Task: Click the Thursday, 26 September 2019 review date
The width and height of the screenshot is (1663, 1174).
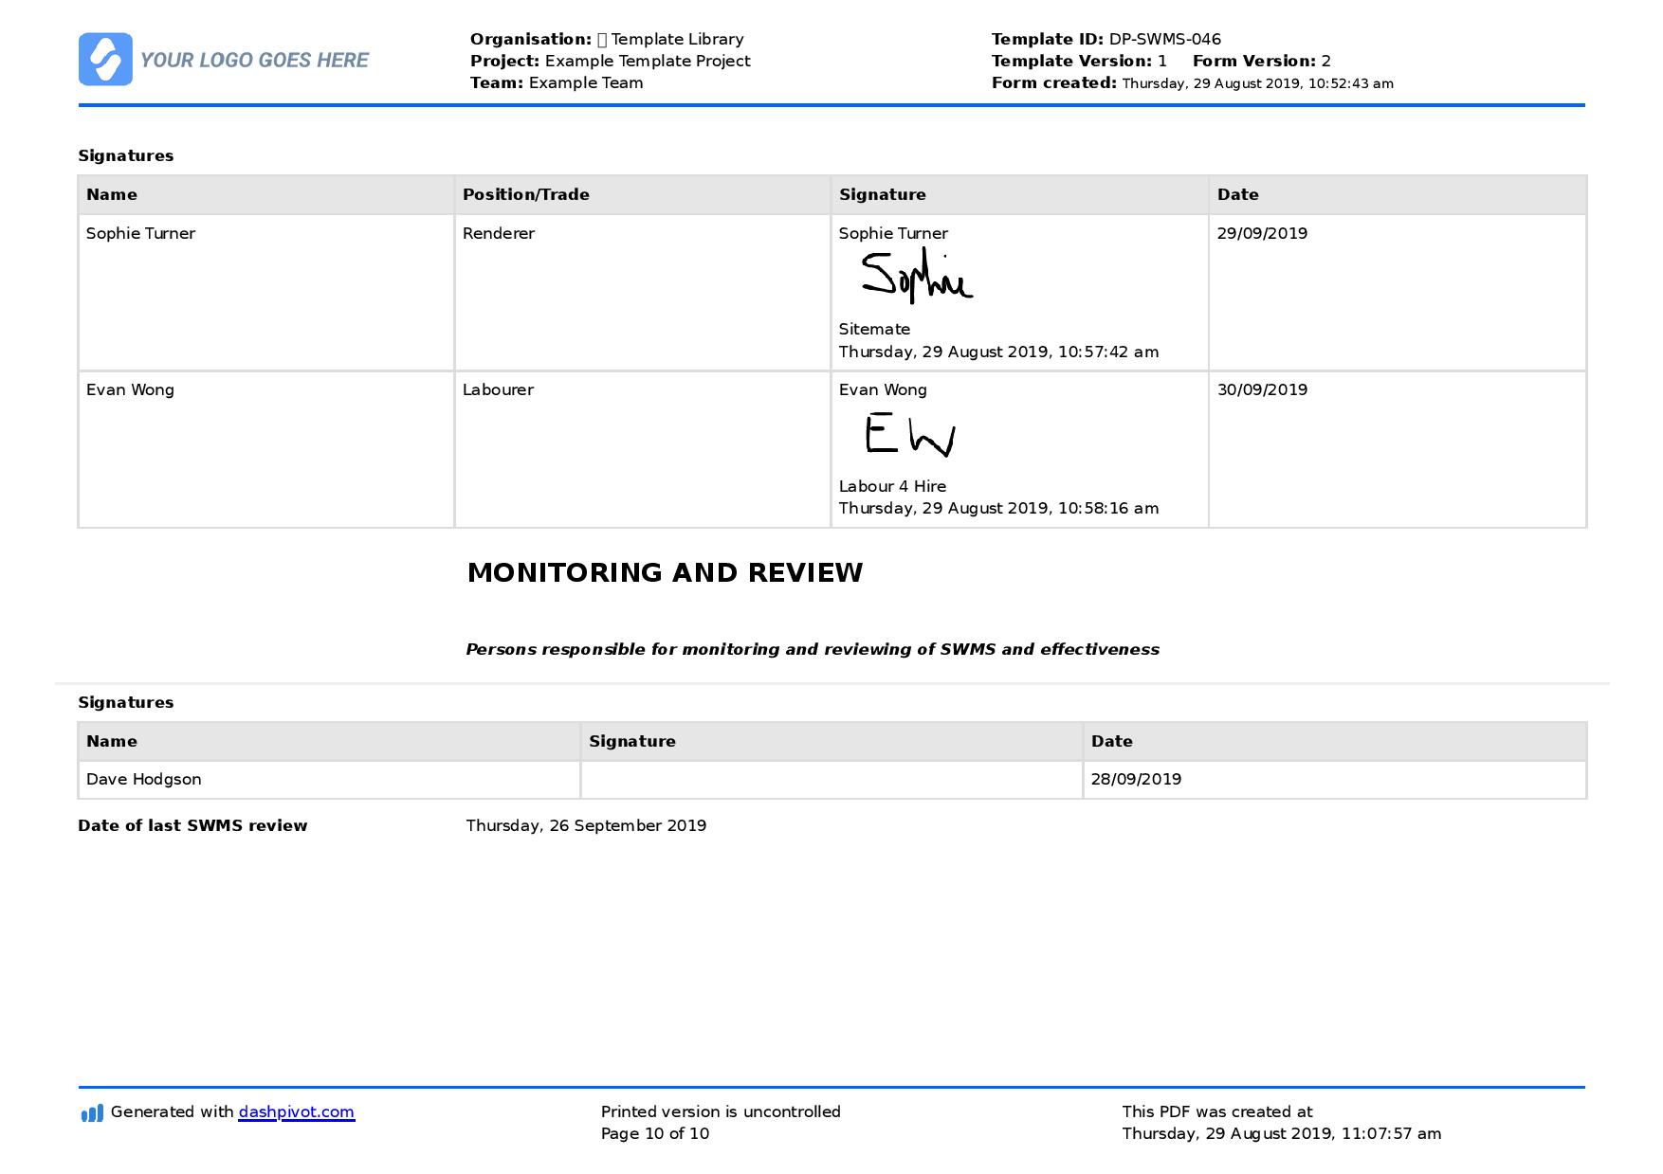Action: click(586, 825)
